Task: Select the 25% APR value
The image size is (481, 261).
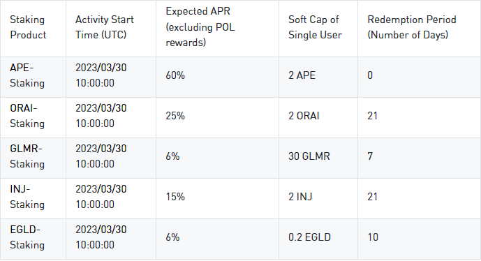Action: tap(175, 116)
